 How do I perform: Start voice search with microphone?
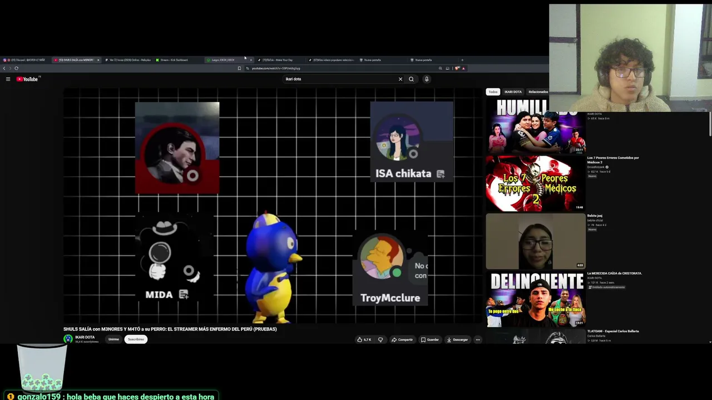pos(427,79)
